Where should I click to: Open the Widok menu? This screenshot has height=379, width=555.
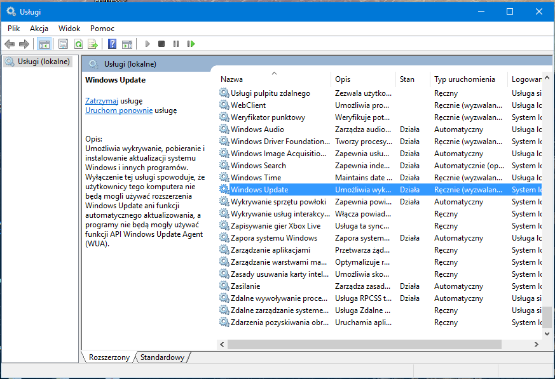pyautogui.click(x=69, y=29)
